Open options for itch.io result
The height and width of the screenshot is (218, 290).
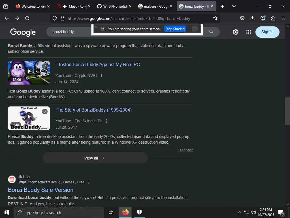[89, 182]
